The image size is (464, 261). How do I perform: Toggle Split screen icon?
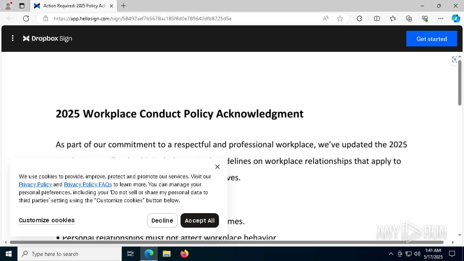click(x=377, y=18)
